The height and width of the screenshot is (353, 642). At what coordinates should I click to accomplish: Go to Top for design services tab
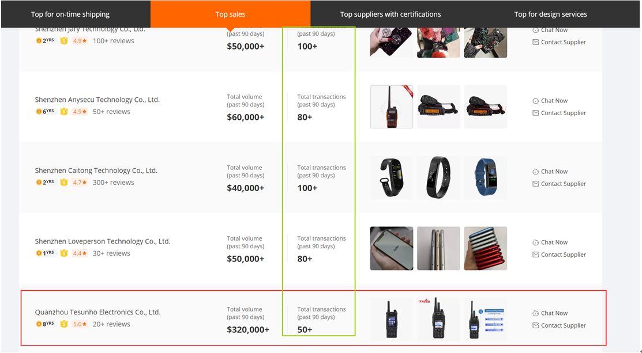550,14
